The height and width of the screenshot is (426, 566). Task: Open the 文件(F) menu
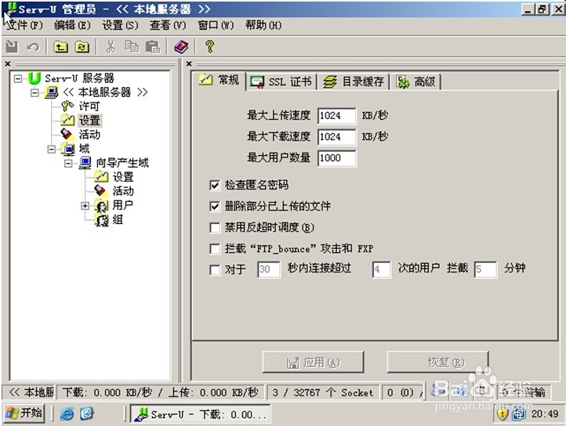pyautogui.click(x=24, y=25)
